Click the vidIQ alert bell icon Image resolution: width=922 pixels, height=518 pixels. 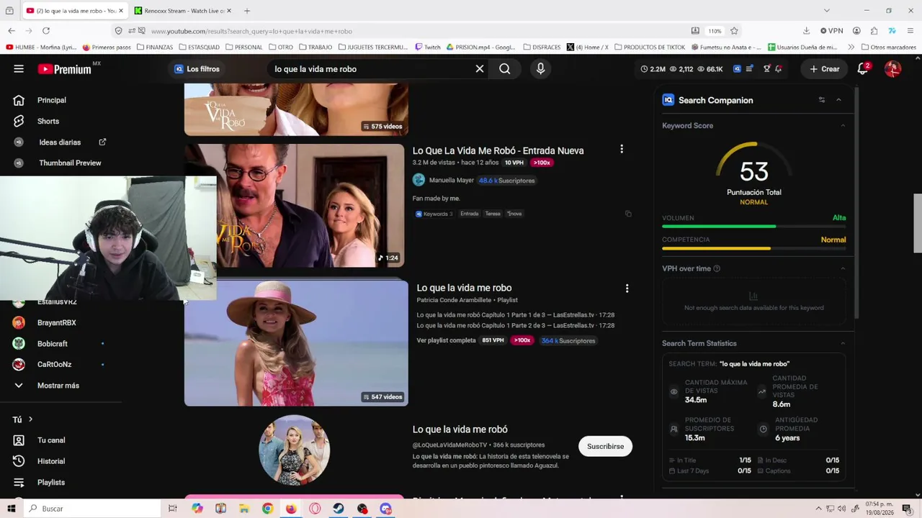(x=778, y=69)
